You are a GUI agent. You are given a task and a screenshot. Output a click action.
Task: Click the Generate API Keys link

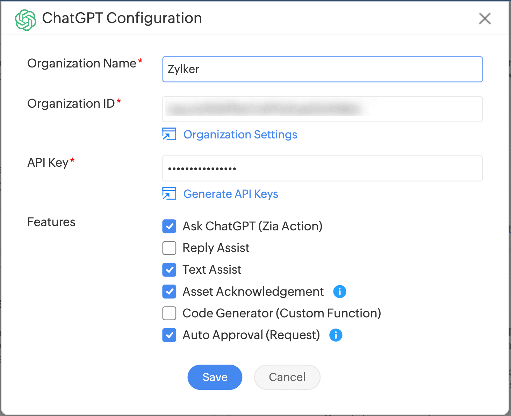pos(230,194)
